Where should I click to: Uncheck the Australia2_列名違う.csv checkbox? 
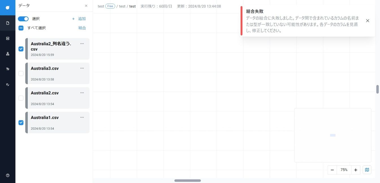(x=21, y=49)
